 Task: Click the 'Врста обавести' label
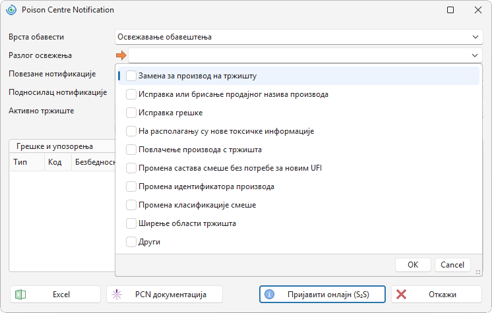tap(36, 37)
